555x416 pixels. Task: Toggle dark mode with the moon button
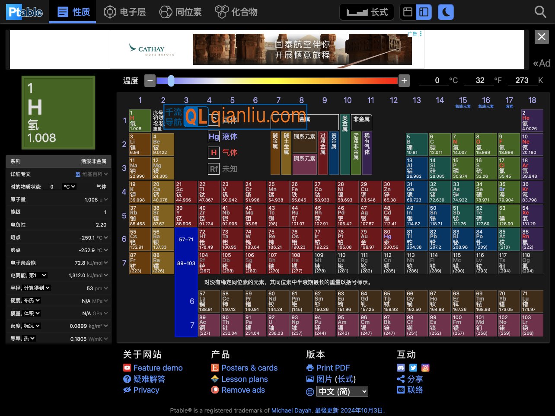(446, 12)
